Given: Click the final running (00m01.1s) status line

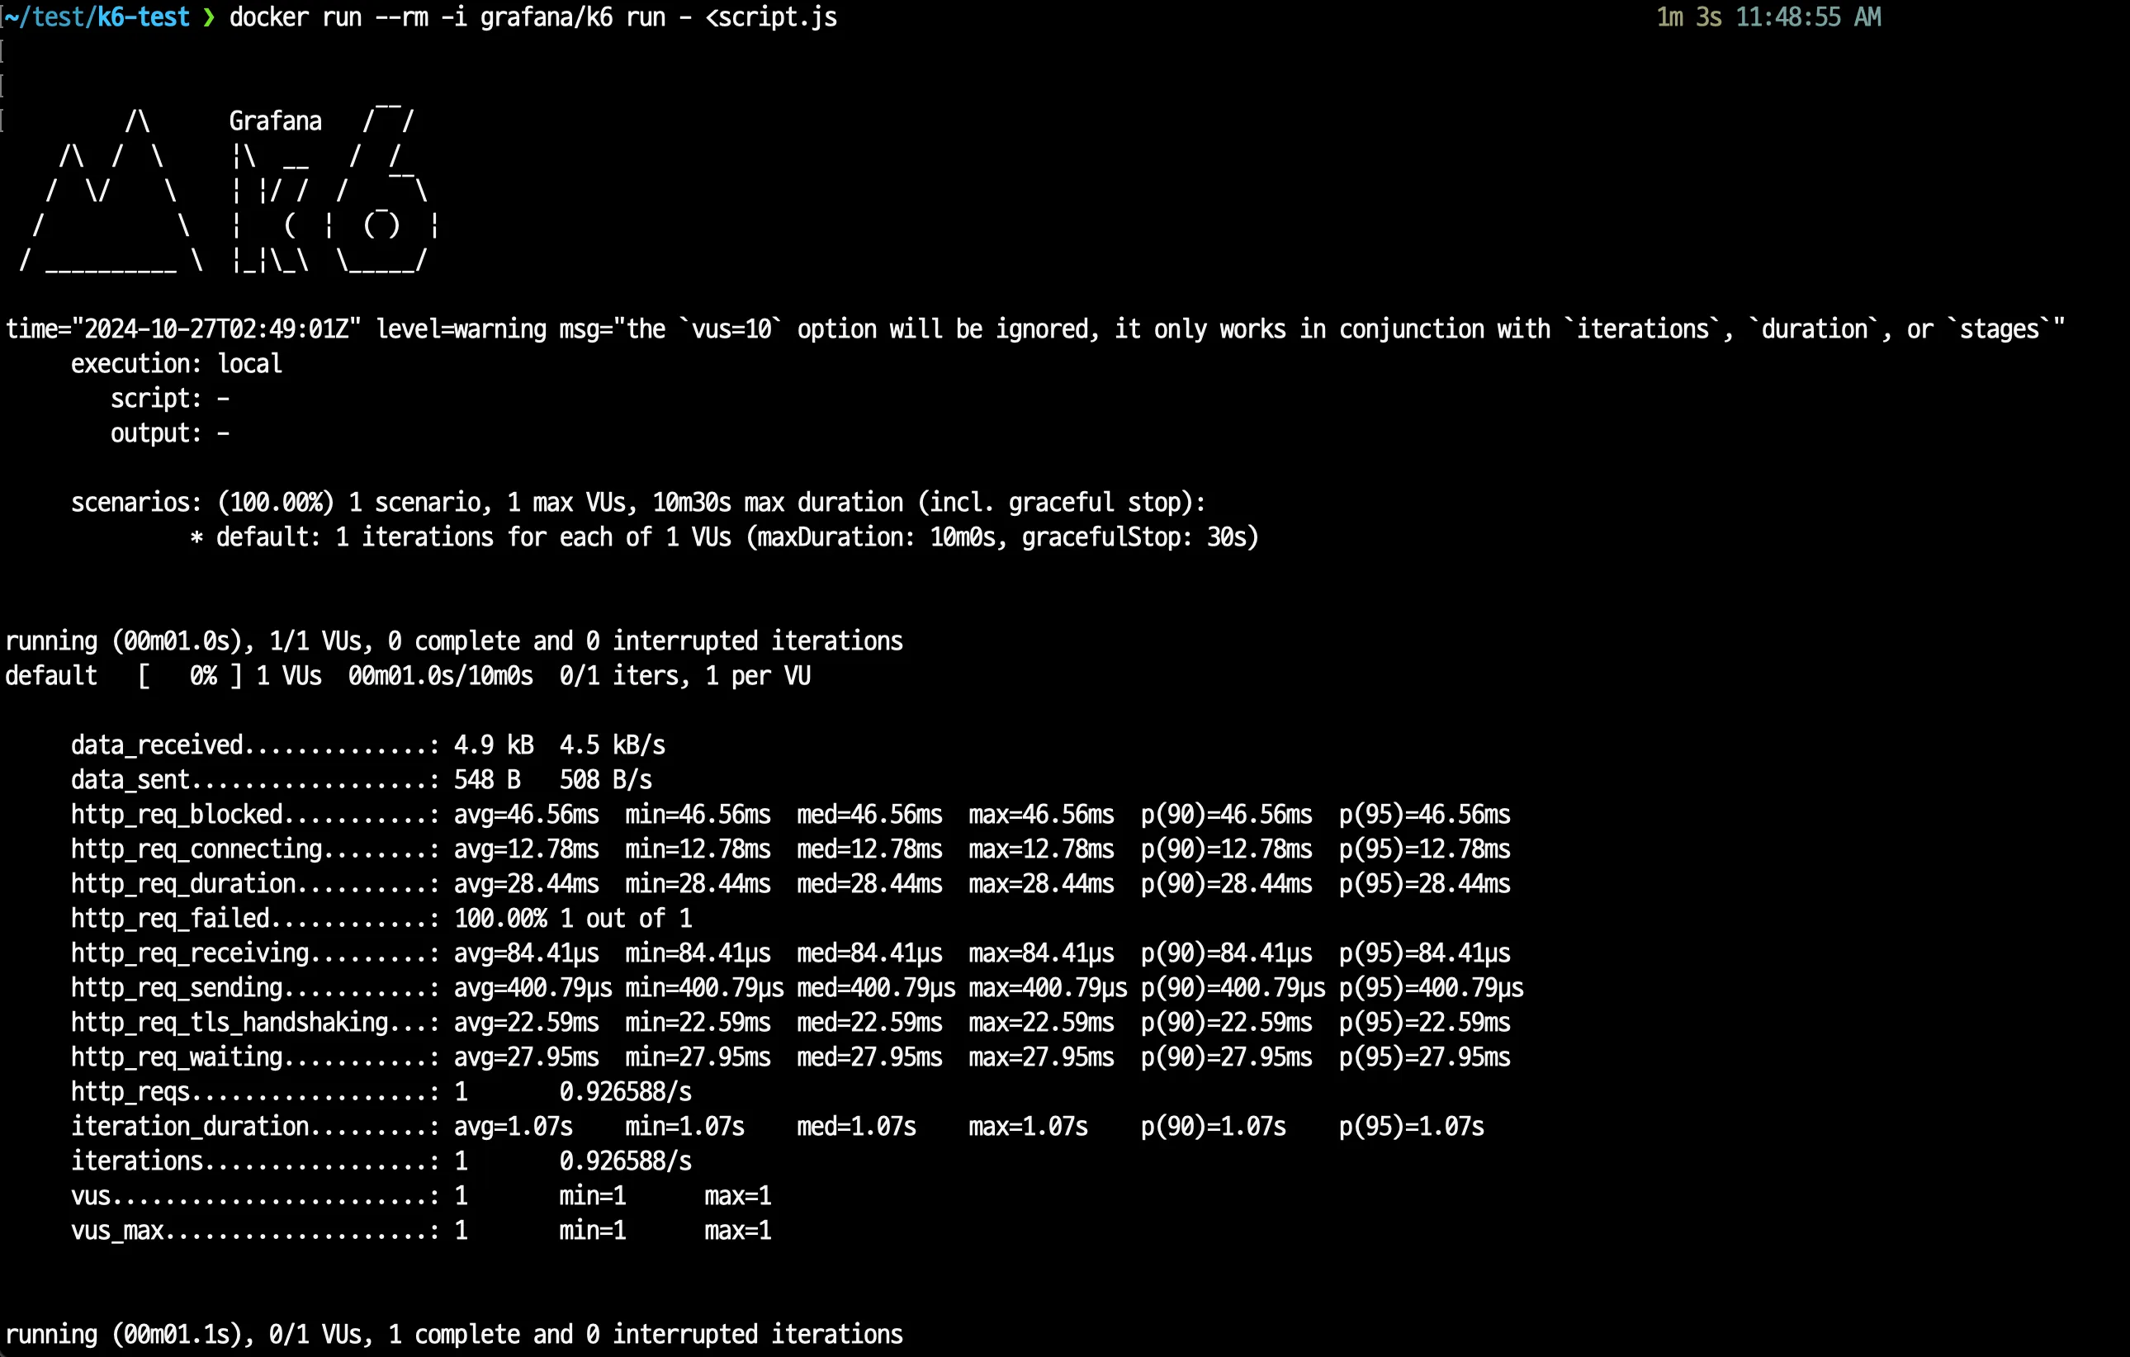Looking at the screenshot, I should pyautogui.click(x=453, y=1334).
